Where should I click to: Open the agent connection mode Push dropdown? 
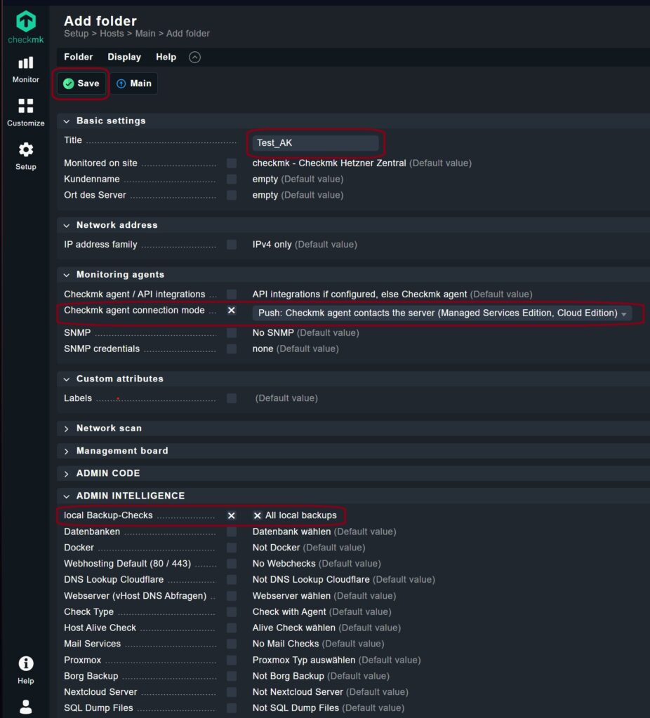pyautogui.click(x=442, y=313)
